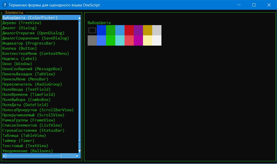This screenshot has width=277, height=164.
Task: Select ПолеВыбора (ComboBox) item
Action: tap(26, 100)
